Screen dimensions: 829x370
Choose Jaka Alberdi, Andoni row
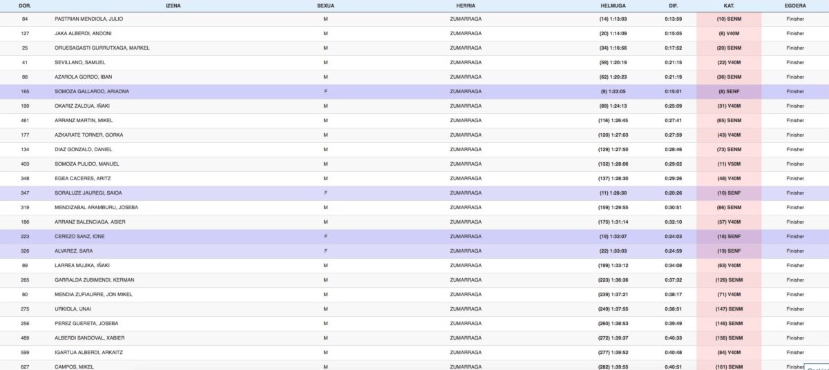point(83,34)
